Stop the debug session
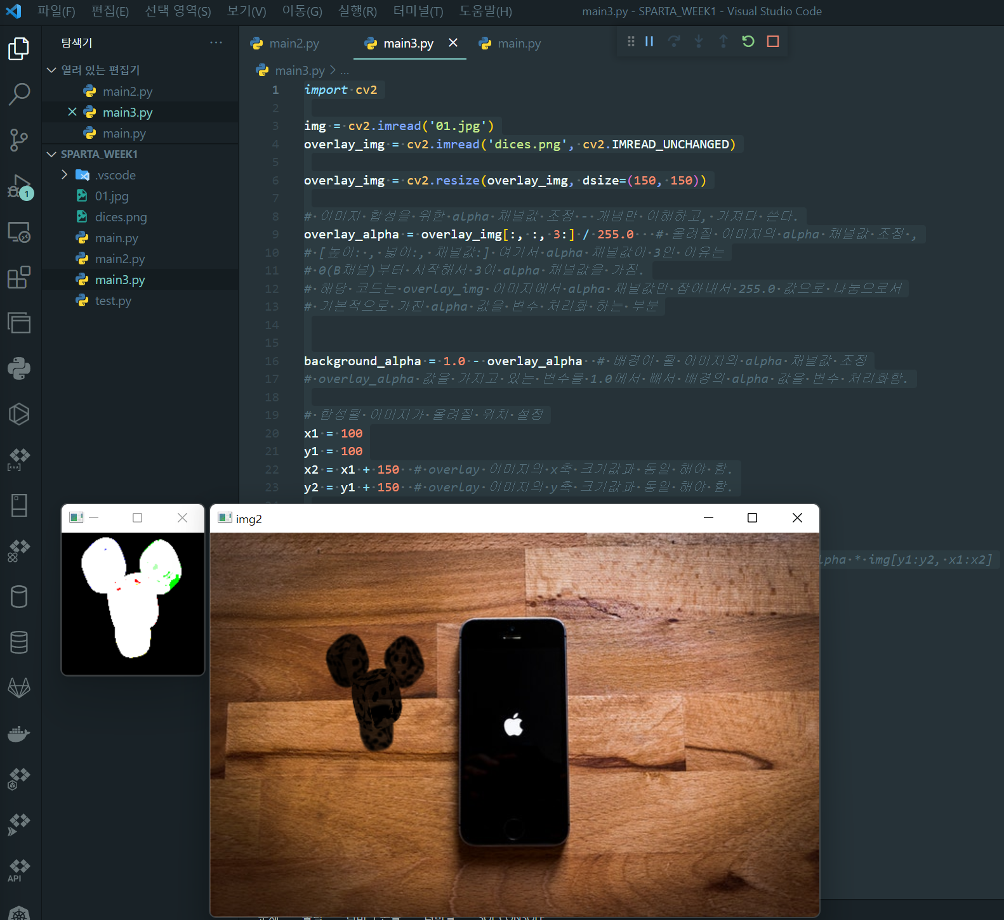Image resolution: width=1004 pixels, height=920 pixels. point(773,41)
